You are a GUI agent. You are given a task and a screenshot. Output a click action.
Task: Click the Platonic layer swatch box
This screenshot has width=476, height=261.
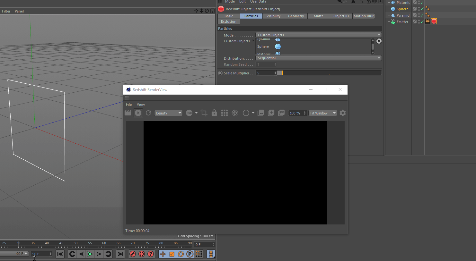pos(415,2)
